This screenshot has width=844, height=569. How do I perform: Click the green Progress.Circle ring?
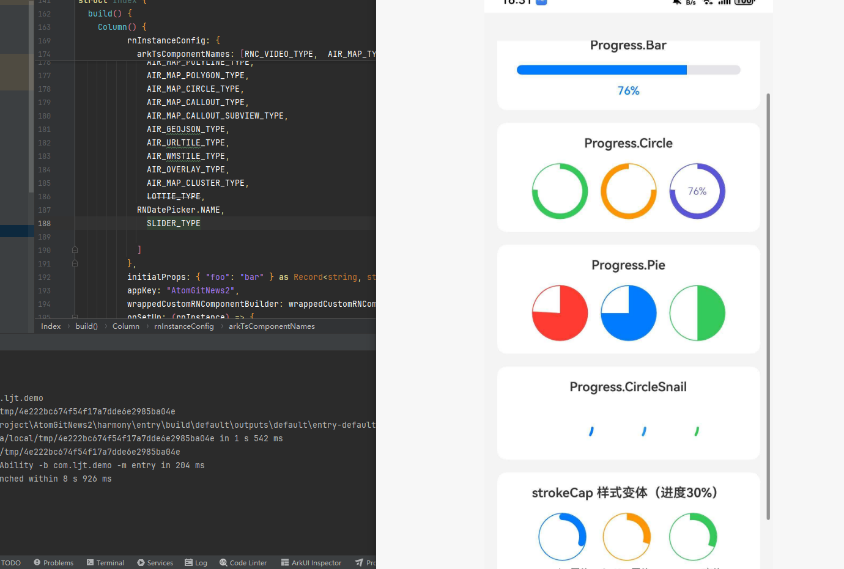click(x=560, y=191)
